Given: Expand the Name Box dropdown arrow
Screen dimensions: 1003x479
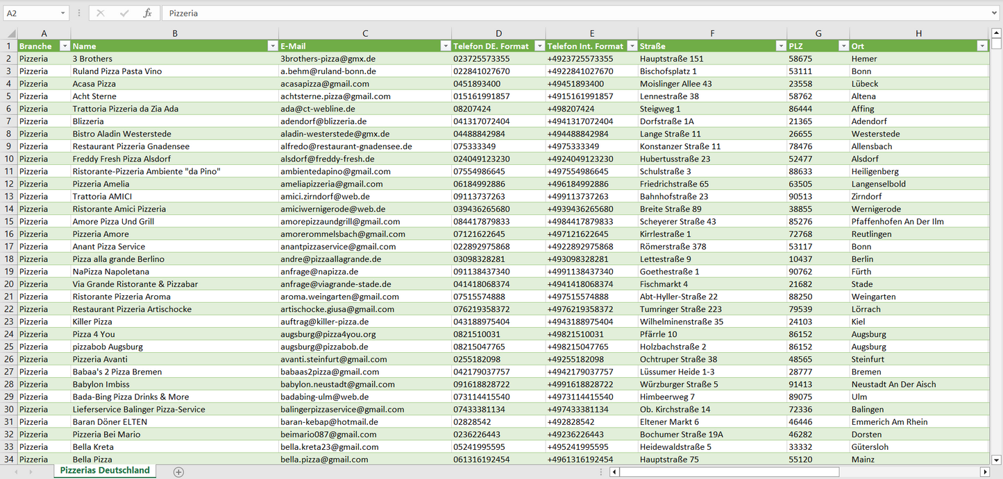Looking at the screenshot, I should click(x=63, y=13).
